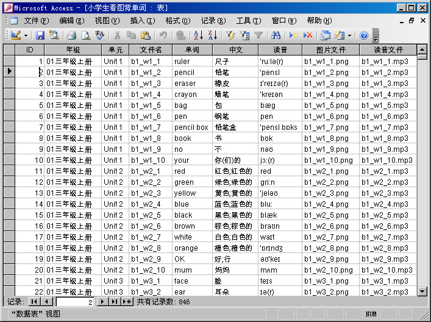Go to previous record navigation button
The width and height of the screenshot is (431, 322).
pyautogui.click(x=47, y=302)
